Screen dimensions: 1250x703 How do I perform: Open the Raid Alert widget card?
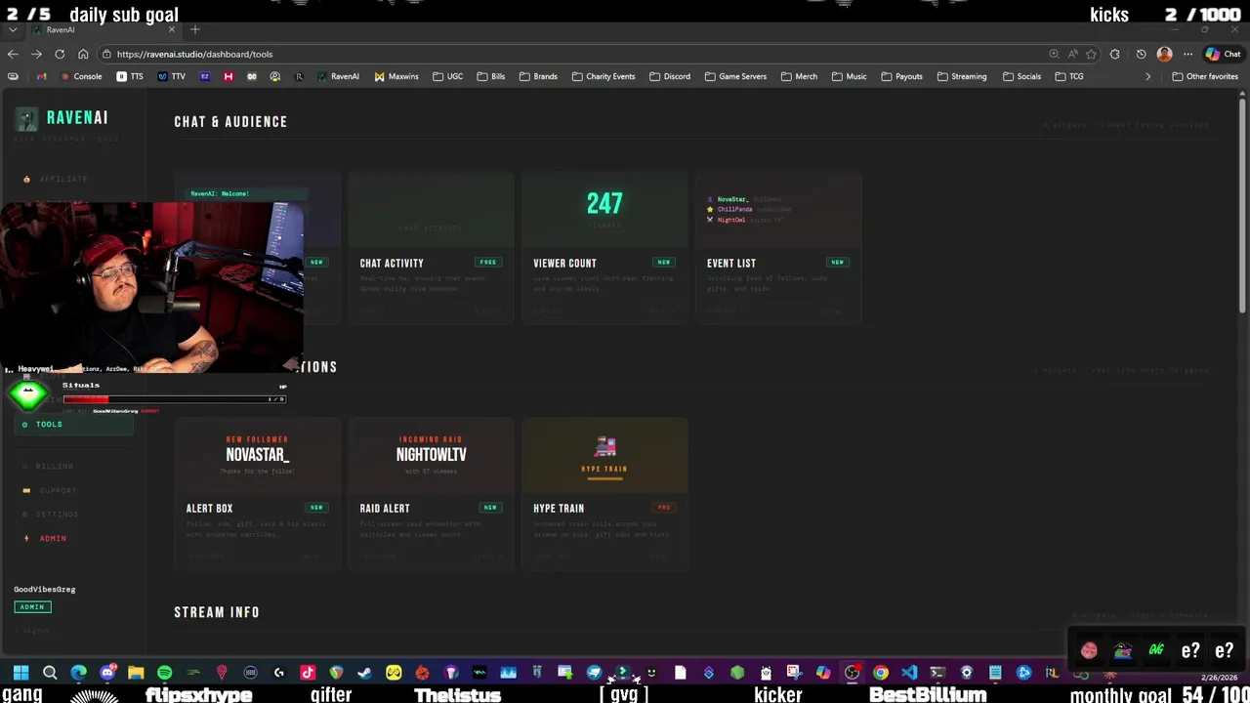[431, 493]
